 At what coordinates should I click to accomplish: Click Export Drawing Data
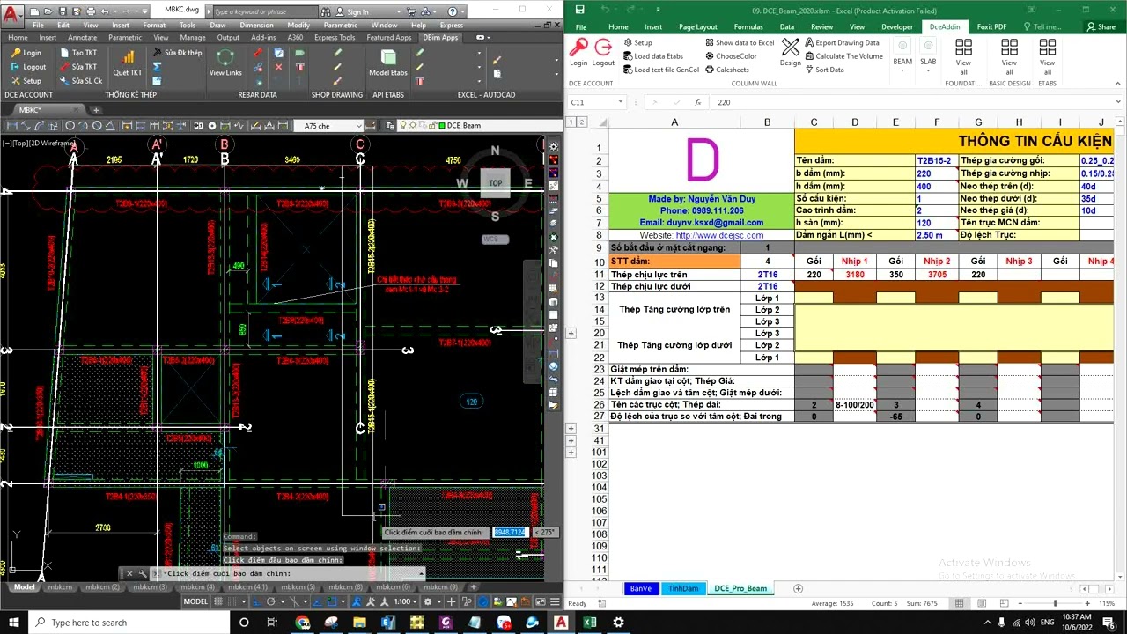842,42
